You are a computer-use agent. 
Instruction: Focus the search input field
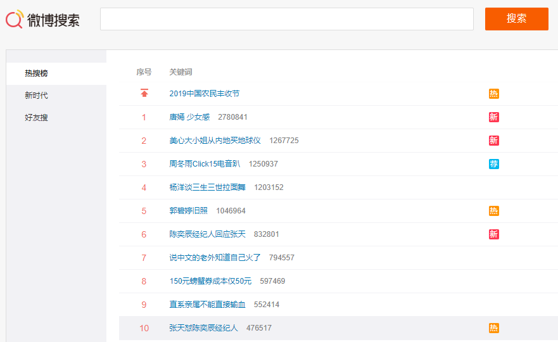tap(286, 19)
